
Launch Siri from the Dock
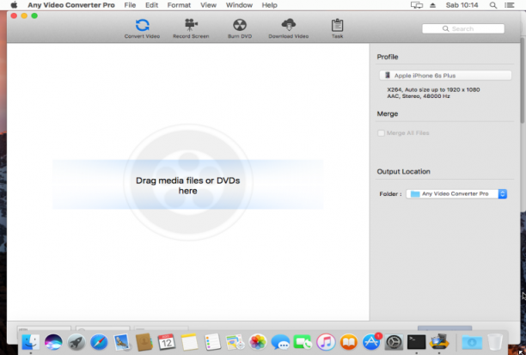(x=53, y=343)
